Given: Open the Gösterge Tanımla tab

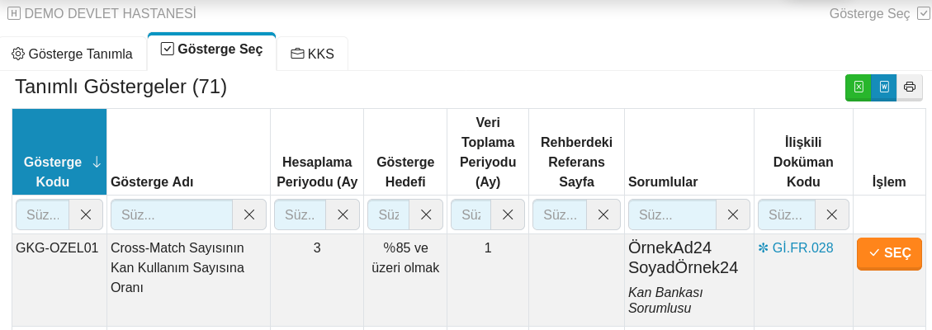Looking at the screenshot, I should point(73,54).
